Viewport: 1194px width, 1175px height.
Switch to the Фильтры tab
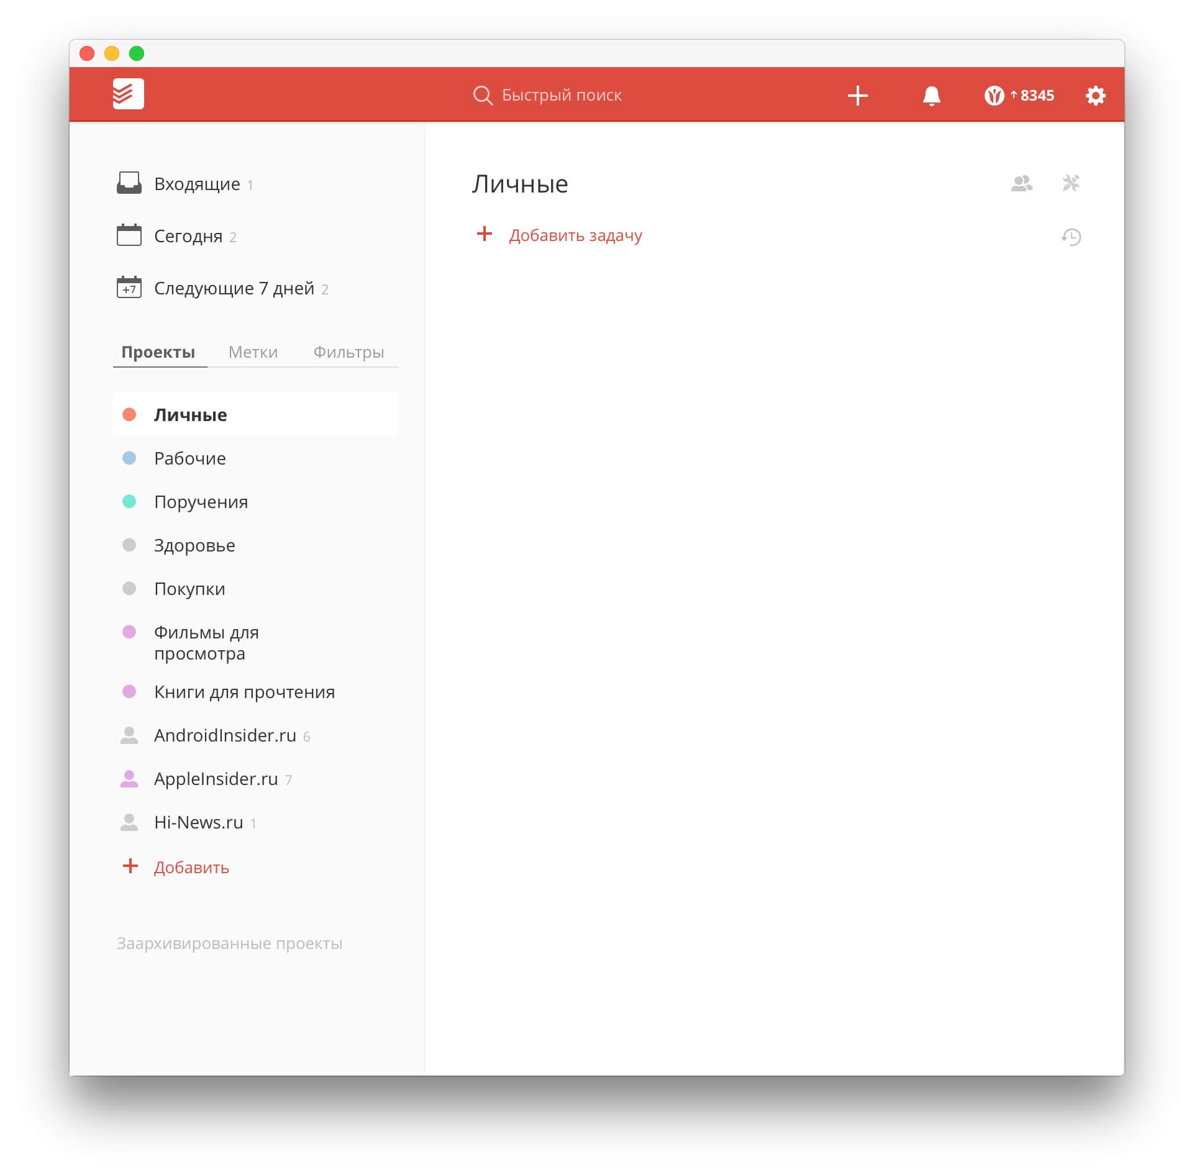(x=349, y=352)
